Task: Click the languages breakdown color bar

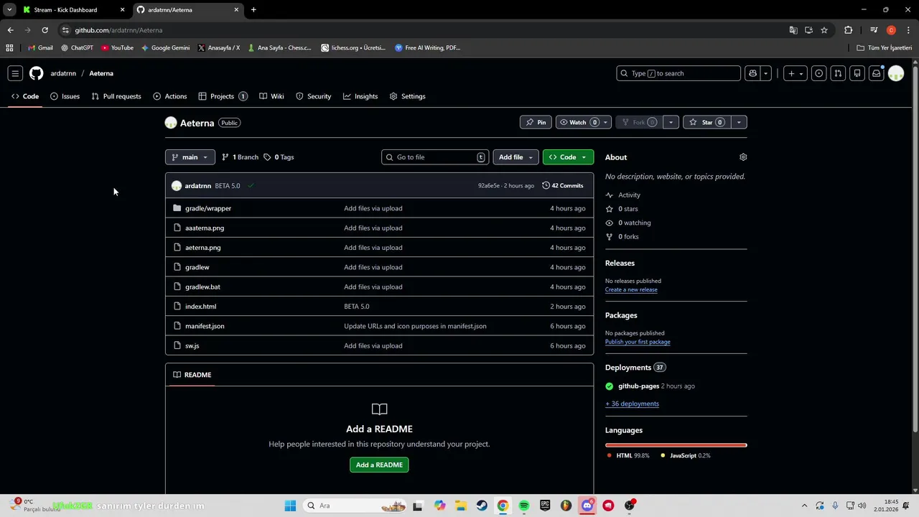Action: coord(676,445)
